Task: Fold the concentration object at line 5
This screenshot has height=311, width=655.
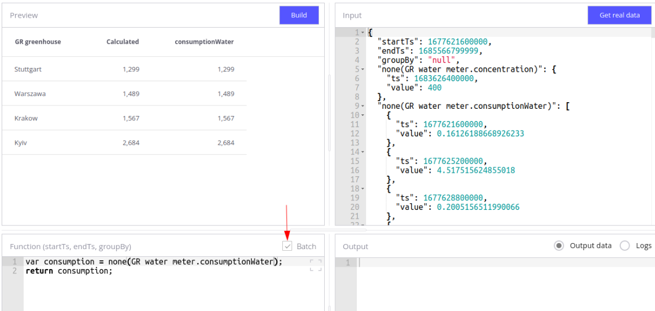Action: pyautogui.click(x=363, y=69)
